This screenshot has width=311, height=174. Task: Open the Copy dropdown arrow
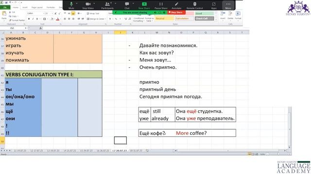pos(17,16)
